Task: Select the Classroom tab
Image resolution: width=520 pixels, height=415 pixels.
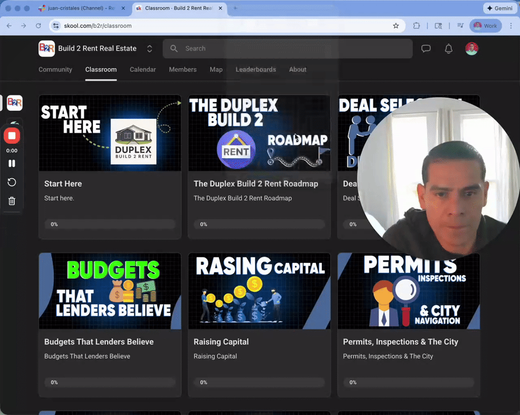Action: 101,69
